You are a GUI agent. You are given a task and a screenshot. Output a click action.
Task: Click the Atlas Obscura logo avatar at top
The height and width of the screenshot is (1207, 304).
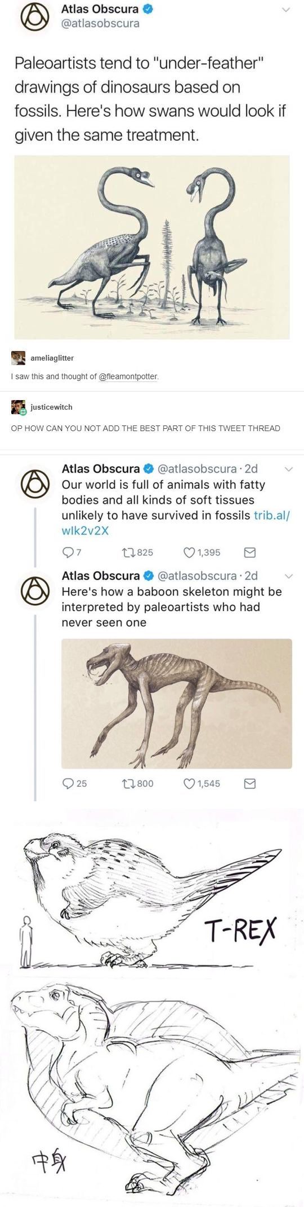coord(33,17)
